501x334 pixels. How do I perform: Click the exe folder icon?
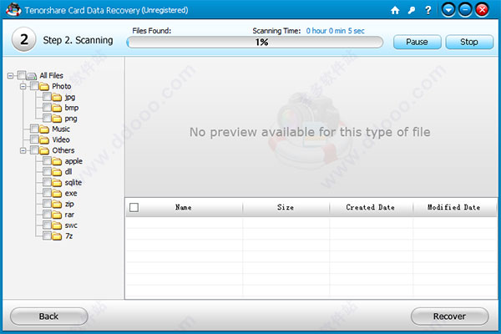click(57, 194)
